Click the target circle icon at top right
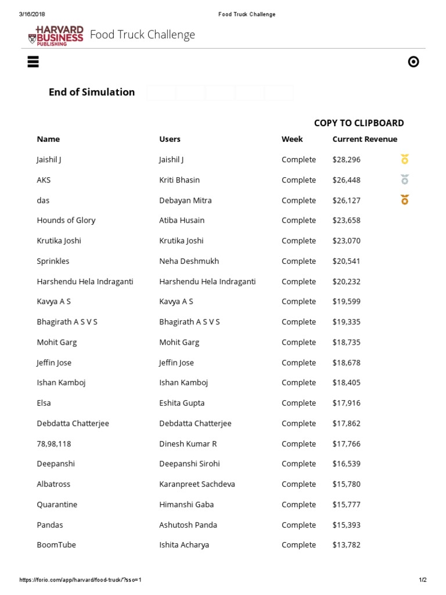The width and height of the screenshot is (446, 595). click(x=413, y=62)
